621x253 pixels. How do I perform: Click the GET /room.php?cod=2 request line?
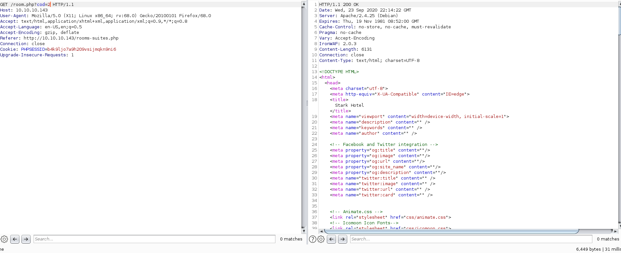pos(37,5)
